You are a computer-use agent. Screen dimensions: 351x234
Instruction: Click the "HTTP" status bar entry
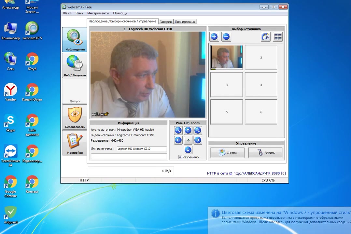[x=84, y=180]
